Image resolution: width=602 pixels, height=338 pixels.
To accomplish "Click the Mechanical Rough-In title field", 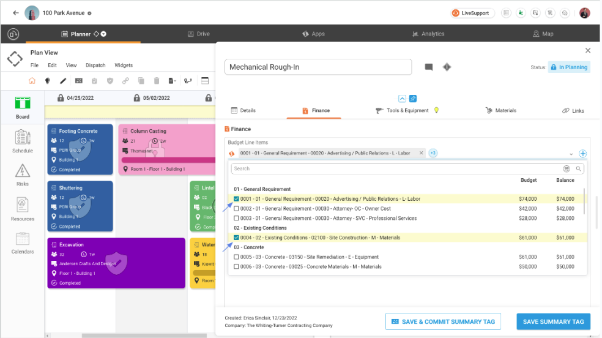I will click(318, 67).
